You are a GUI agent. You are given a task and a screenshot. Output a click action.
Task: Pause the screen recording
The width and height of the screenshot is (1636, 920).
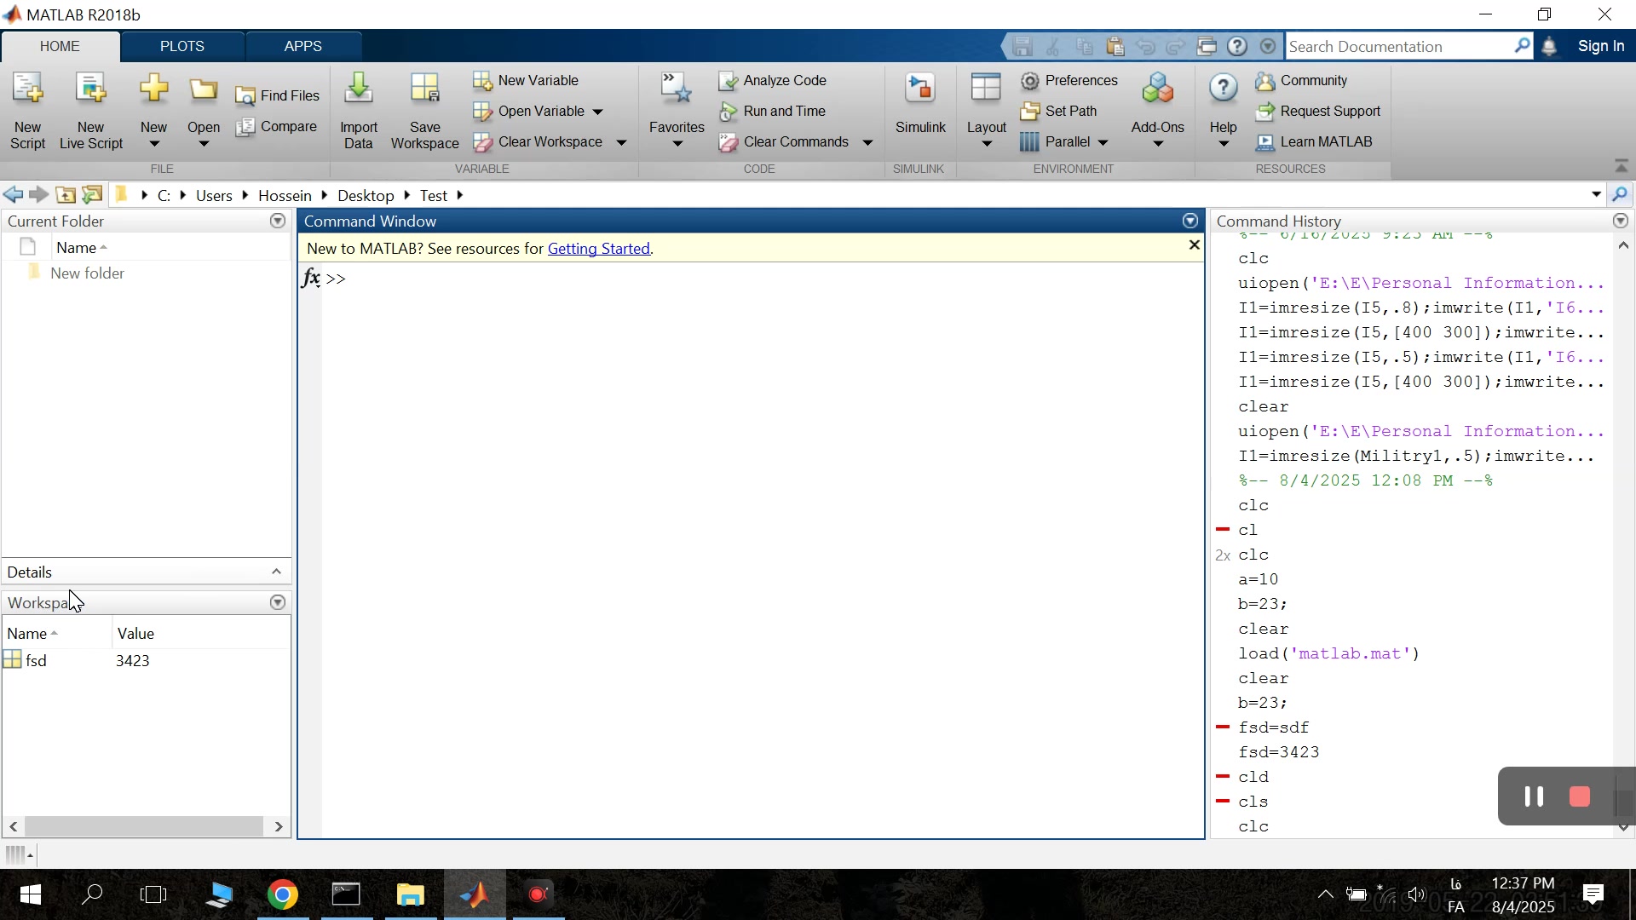[x=1534, y=796]
